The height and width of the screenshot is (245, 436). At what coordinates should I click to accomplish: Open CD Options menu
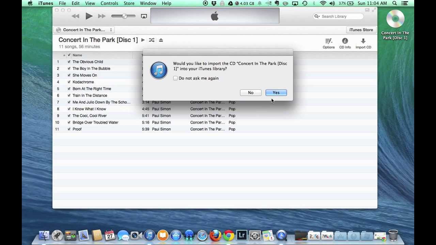[x=328, y=44]
